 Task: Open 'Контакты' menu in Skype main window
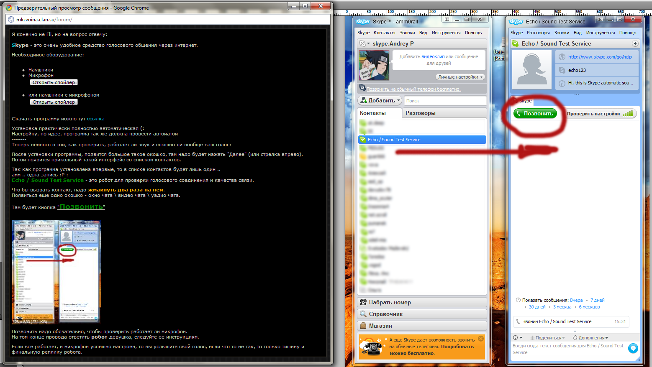384,33
